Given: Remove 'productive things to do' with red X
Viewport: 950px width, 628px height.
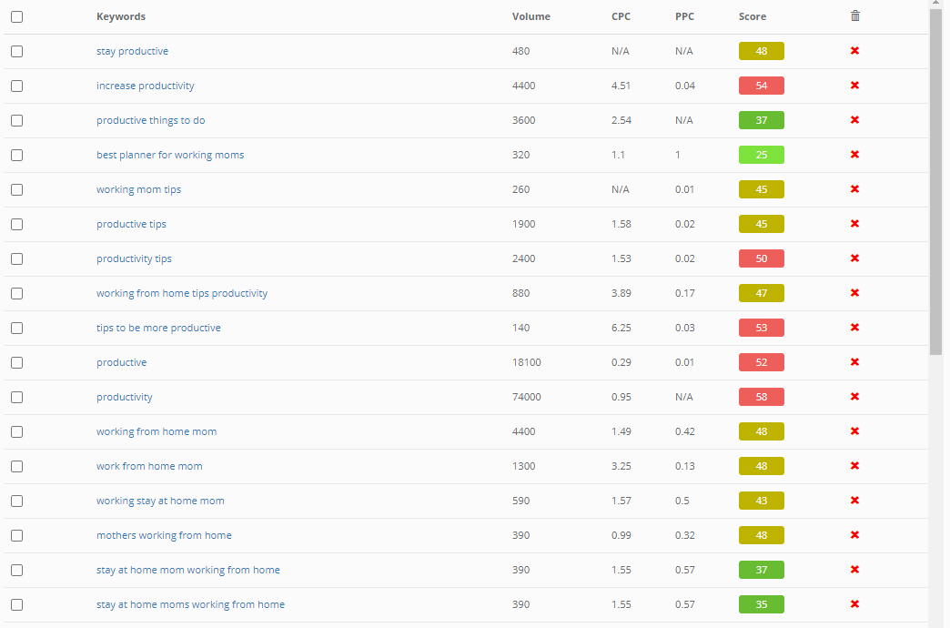Looking at the screenshot, I should pyautogui.click(x=854, y=120).
